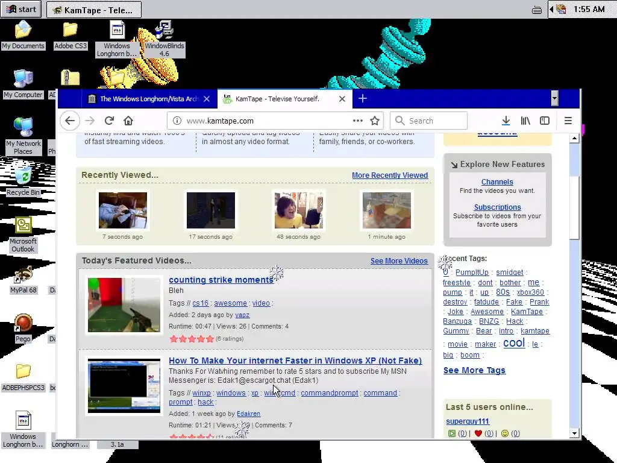617x463 pixels.
Task: Select the Adobe CS3 folder icon
Action: 70,36
